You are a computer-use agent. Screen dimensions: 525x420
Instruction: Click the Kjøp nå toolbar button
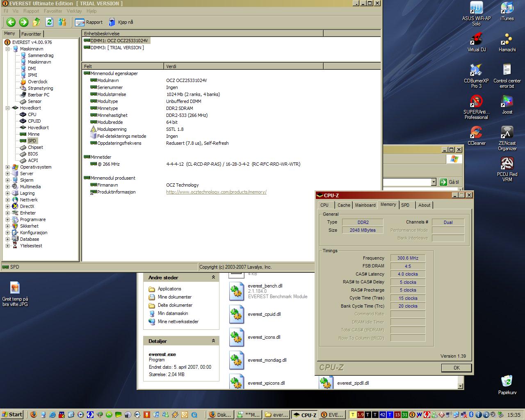pos(121,22)
